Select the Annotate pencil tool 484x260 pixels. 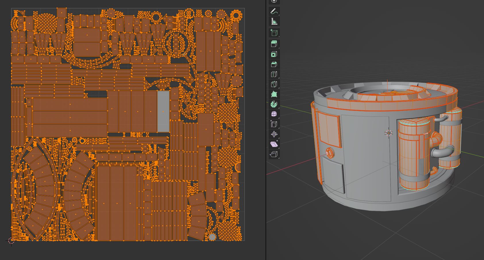click(x=274, y=11)
